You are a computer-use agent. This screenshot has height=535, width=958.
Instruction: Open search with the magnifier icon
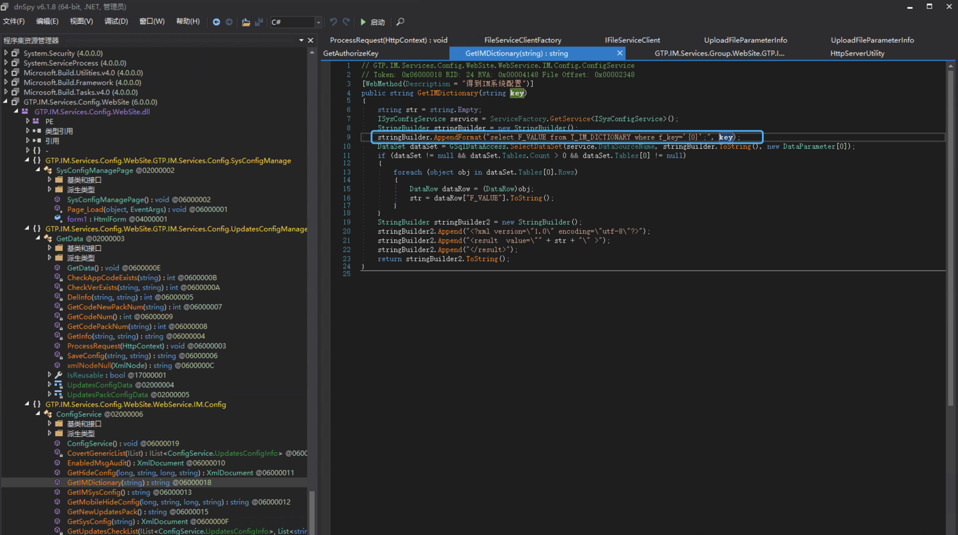[x=400, y=22]
